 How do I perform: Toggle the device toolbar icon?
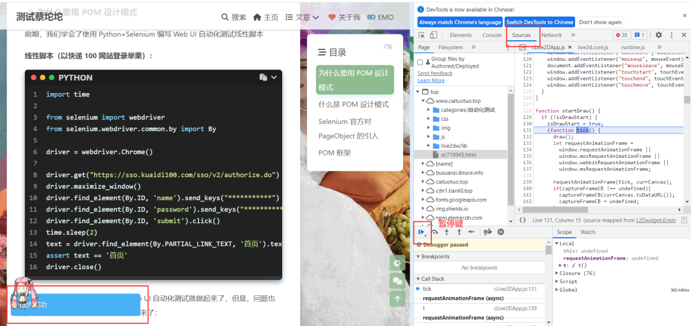(x=433, y=35)
